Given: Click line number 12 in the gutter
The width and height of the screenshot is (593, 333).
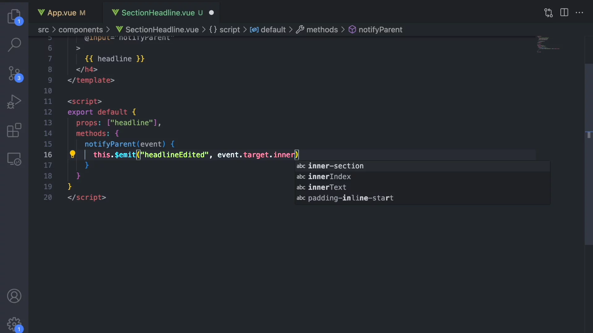Looking at the screenshot, I should click(x=48, y=112).
